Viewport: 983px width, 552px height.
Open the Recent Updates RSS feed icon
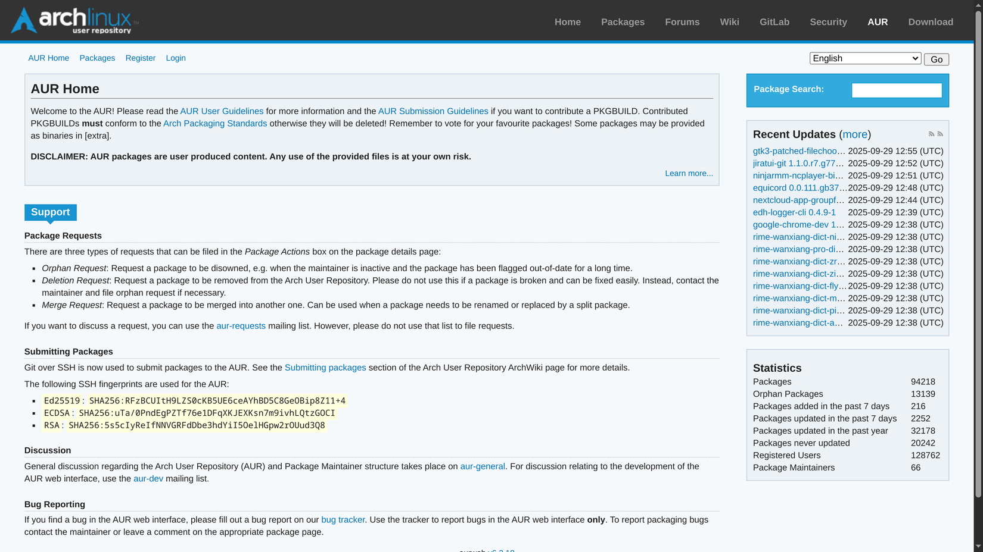click(931, 134)
